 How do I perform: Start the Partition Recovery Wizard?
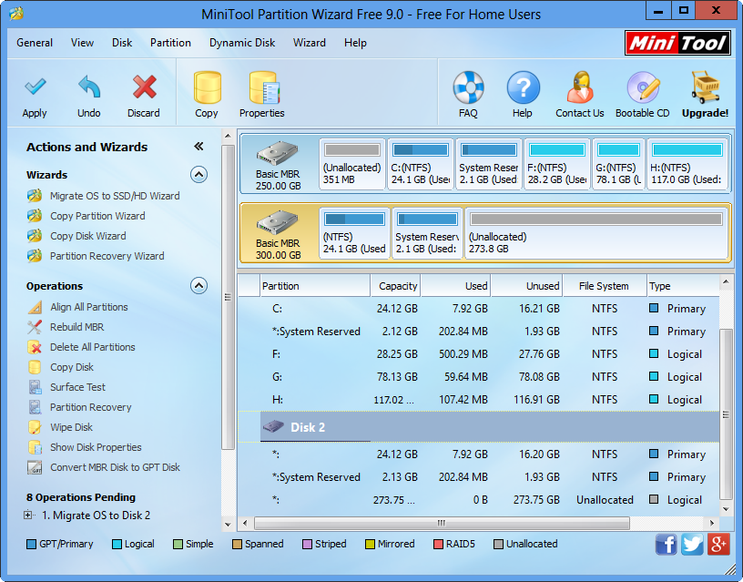click(x=107, y=256)
